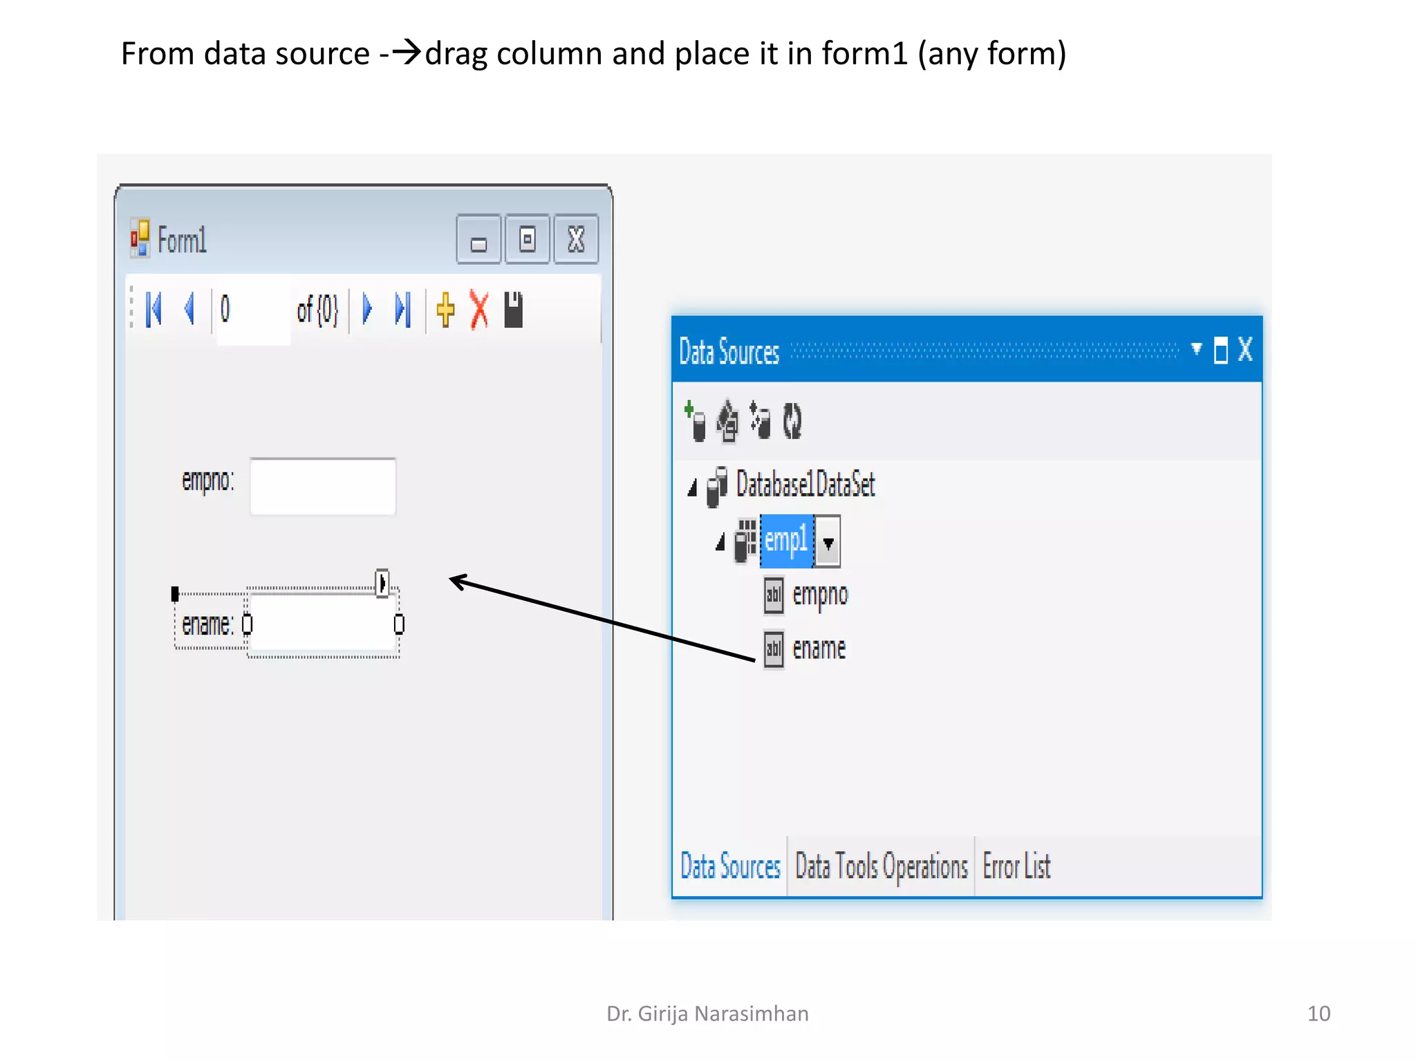1416x1062 pixels.
Task: Select the empno column in tree
Action: pyautogui.click(x=819, y=595)
